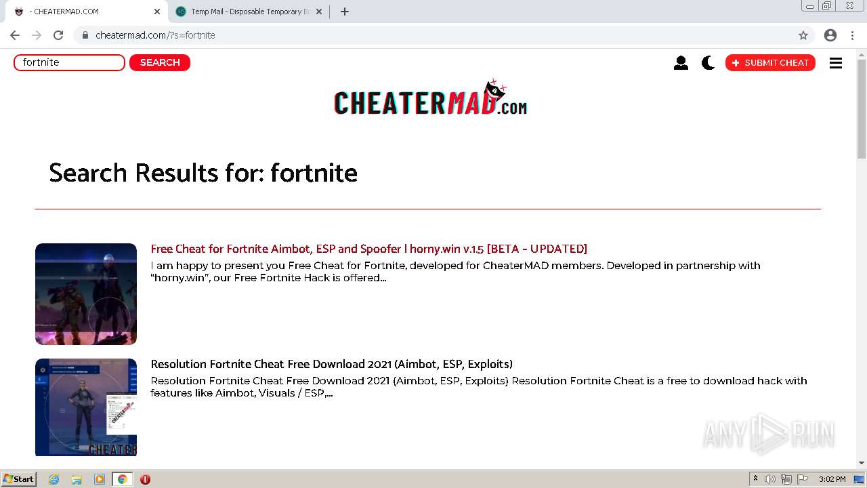Open the volume control tray icon
The image size is (867, 488).
tap(770, 479)
